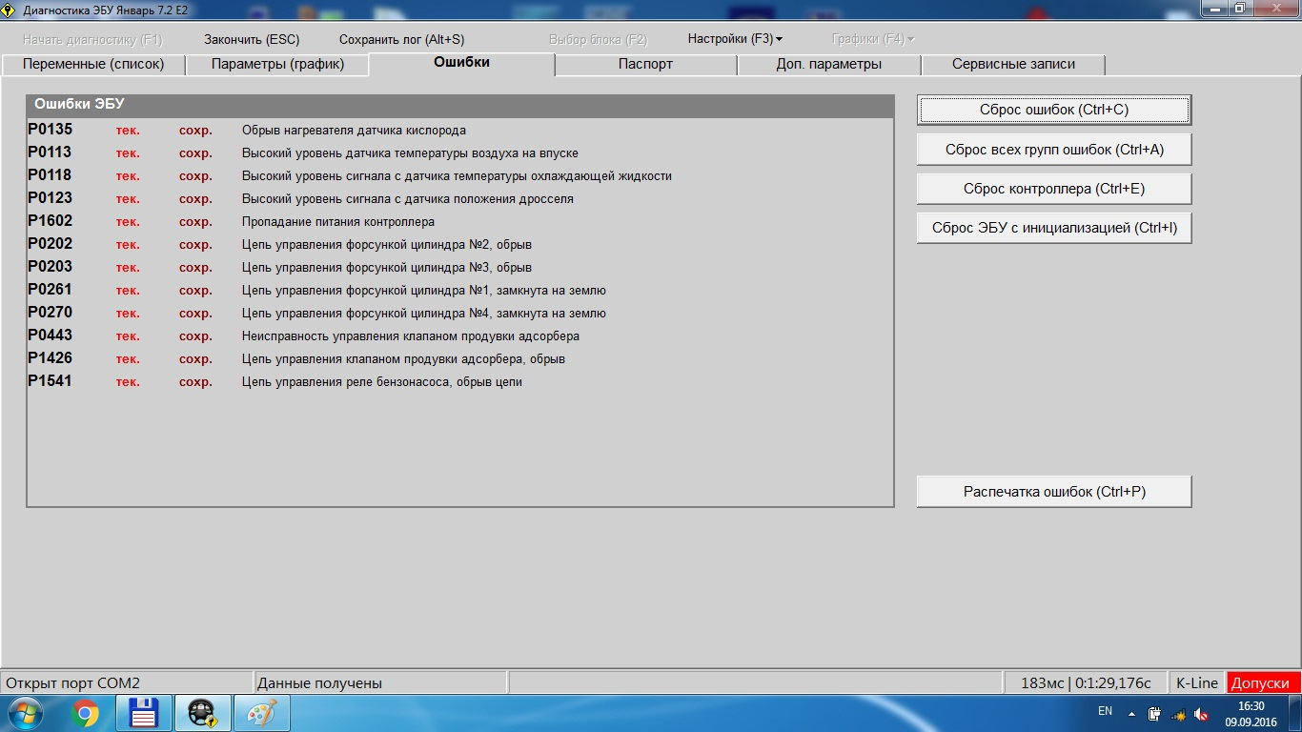
Task: Open the Доп. параметры tab
Action: tap(829, 65)
